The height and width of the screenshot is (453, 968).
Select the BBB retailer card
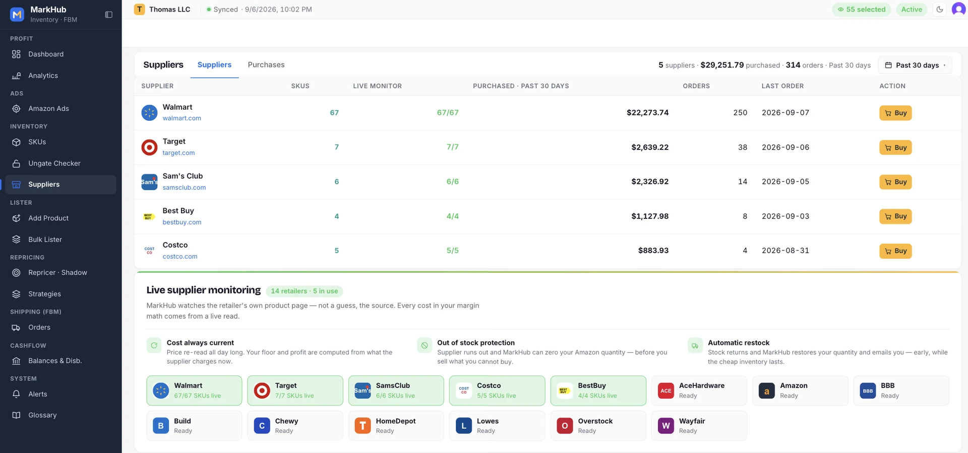901,391
